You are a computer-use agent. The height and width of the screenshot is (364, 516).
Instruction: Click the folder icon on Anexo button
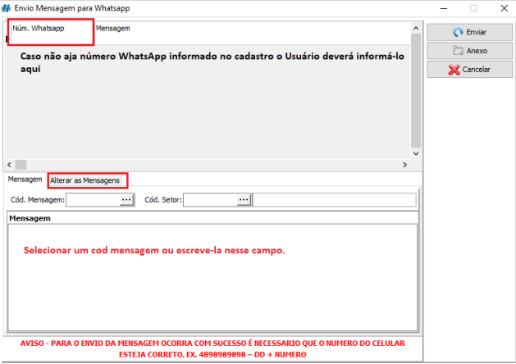pos(458,51)
